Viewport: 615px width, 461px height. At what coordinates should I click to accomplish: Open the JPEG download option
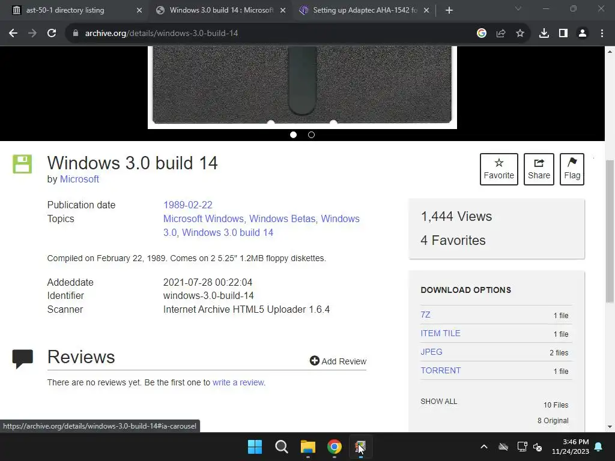pos(431,352)
